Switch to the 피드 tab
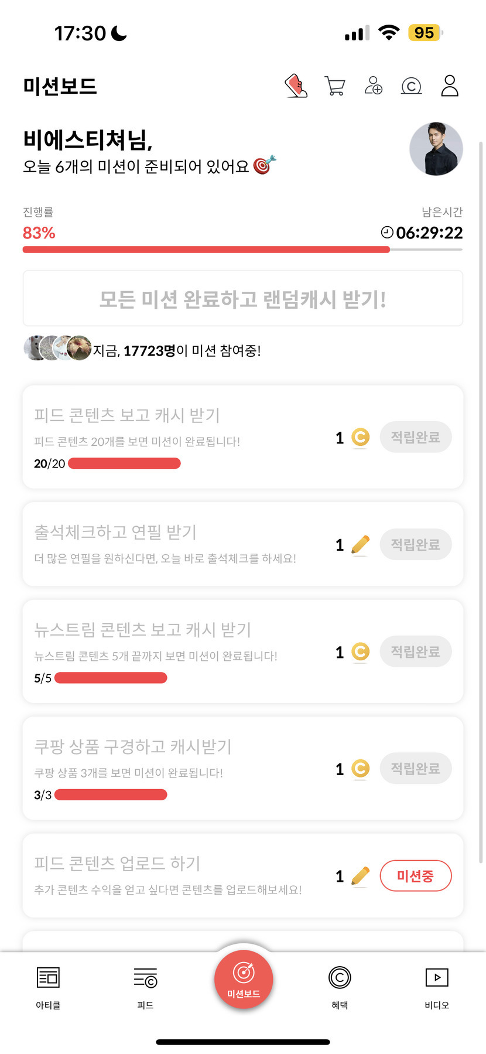This screenshot has width=486, height=1054. click(x=145, y=988)
